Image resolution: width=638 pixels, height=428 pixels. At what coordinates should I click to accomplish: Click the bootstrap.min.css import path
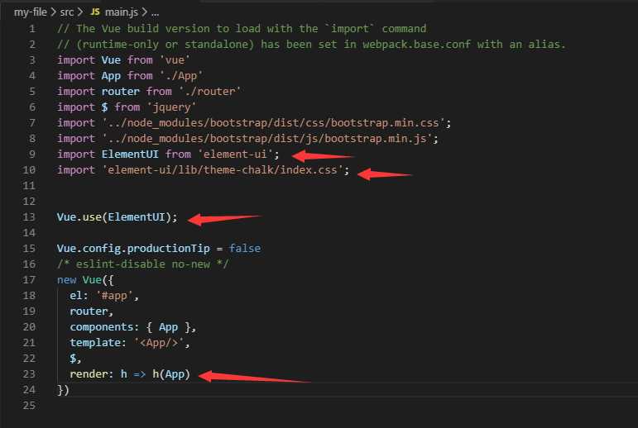pos(273,123)
